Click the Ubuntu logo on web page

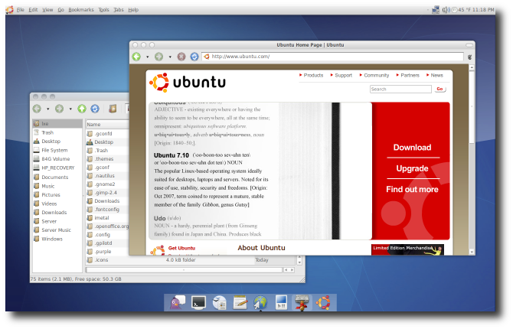(x=188, y=83)
